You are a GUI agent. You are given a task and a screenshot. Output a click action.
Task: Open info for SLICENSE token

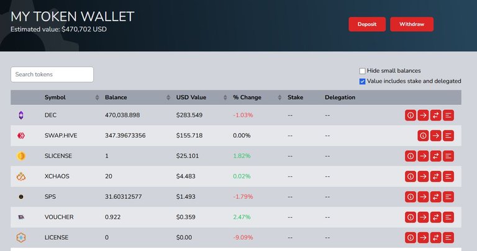point(411,156)
